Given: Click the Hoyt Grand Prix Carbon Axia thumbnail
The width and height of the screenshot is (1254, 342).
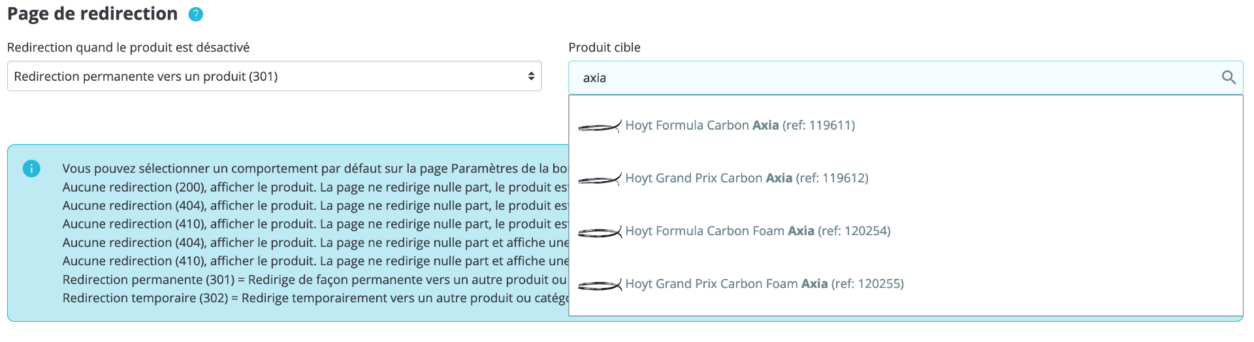Looking at the screenshot, I should coord(600,178).
